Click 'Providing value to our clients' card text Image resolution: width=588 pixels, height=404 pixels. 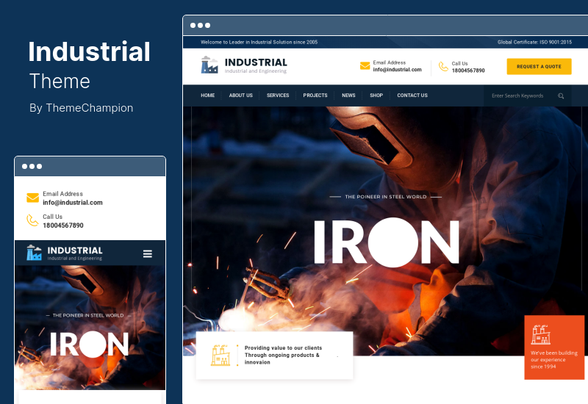283,355
